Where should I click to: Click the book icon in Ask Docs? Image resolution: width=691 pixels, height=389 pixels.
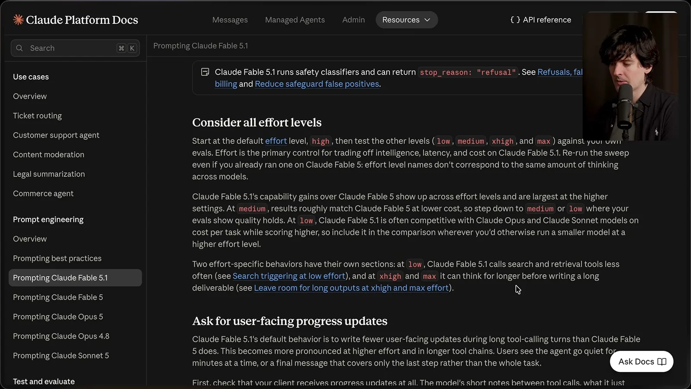point(662,361)
